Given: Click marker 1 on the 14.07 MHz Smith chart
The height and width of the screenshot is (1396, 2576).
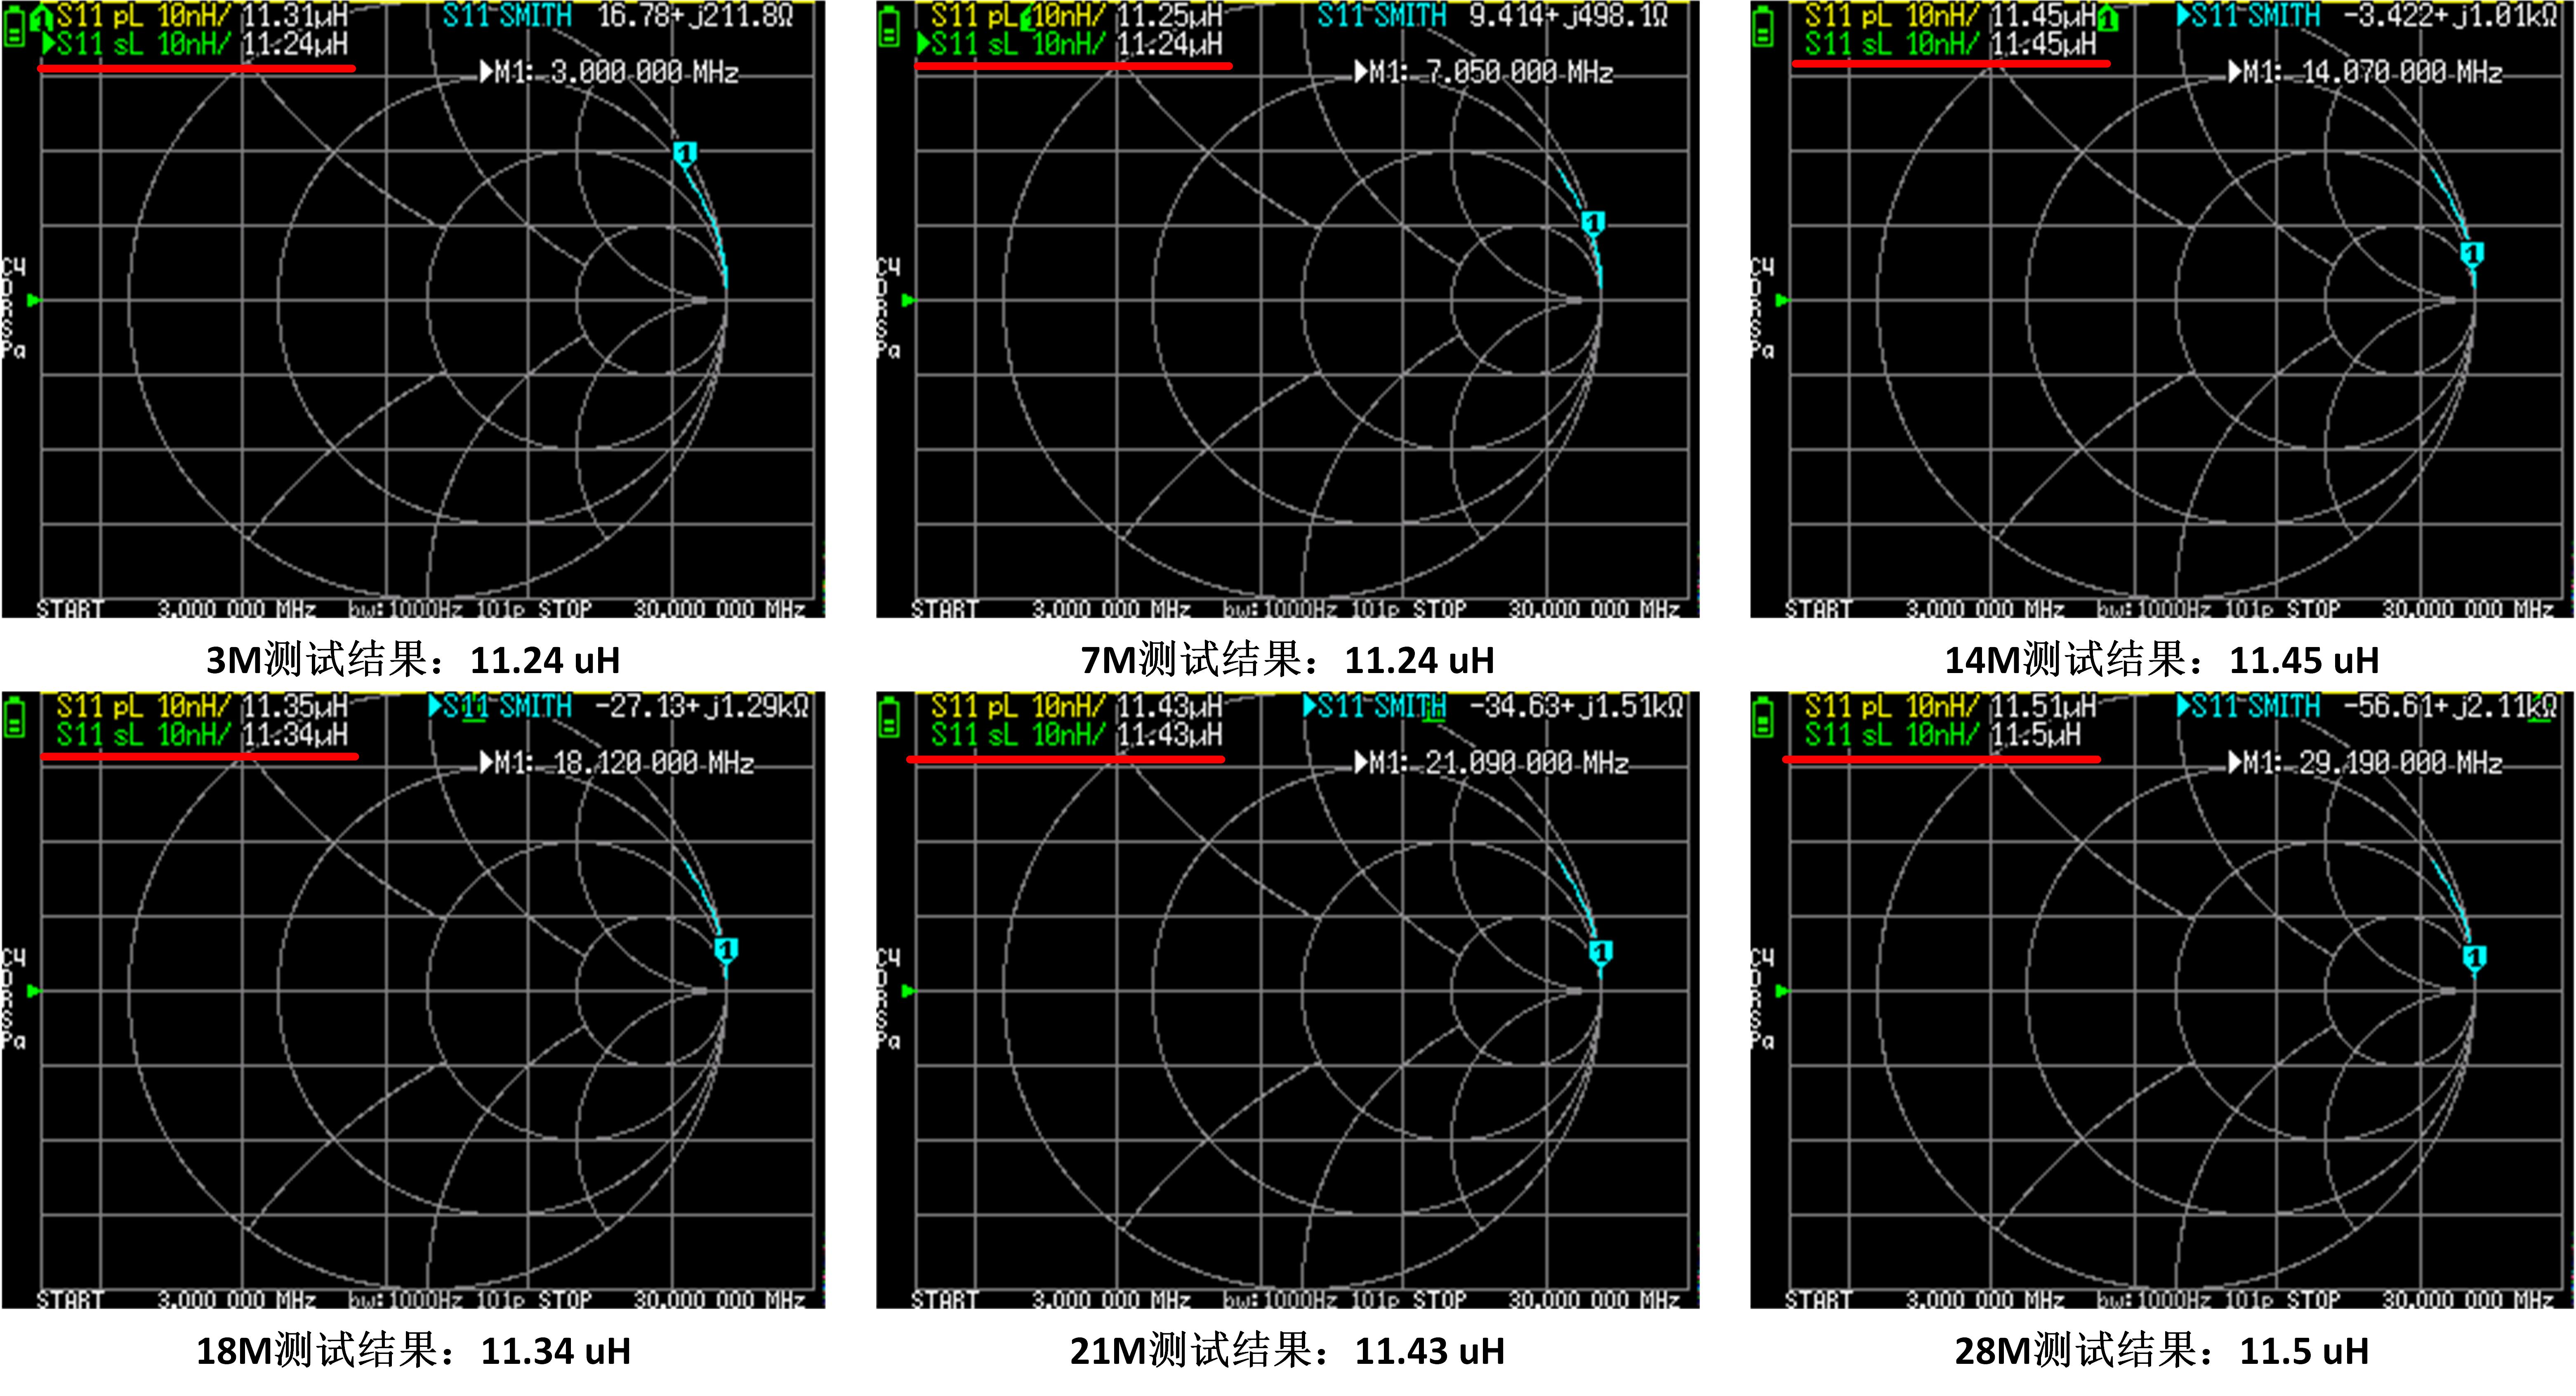Looking at the screenshot, I should point(2472,253).
